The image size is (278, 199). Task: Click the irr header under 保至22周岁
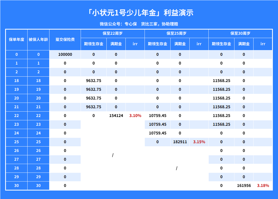(135, 44)
